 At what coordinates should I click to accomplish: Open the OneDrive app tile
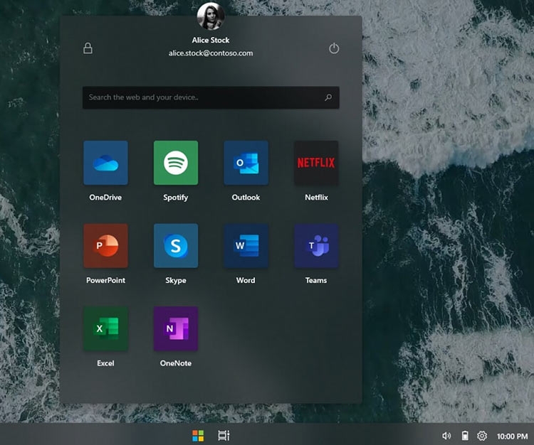pyautogui.click(x=105, y=163)
